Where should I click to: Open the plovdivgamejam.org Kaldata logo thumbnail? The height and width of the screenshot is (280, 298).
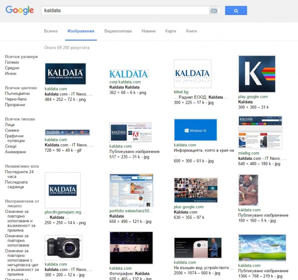(x=63, y=190)
